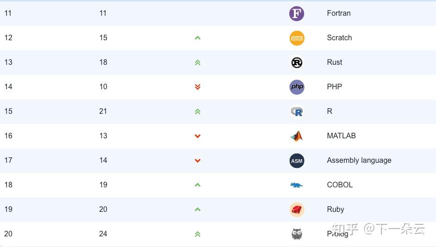Click the purple Fortran logo icon

click(x=297, y=13)
